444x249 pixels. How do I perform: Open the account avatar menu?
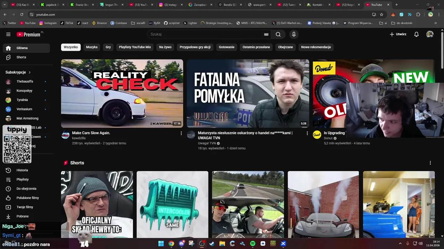click(430, 34)
